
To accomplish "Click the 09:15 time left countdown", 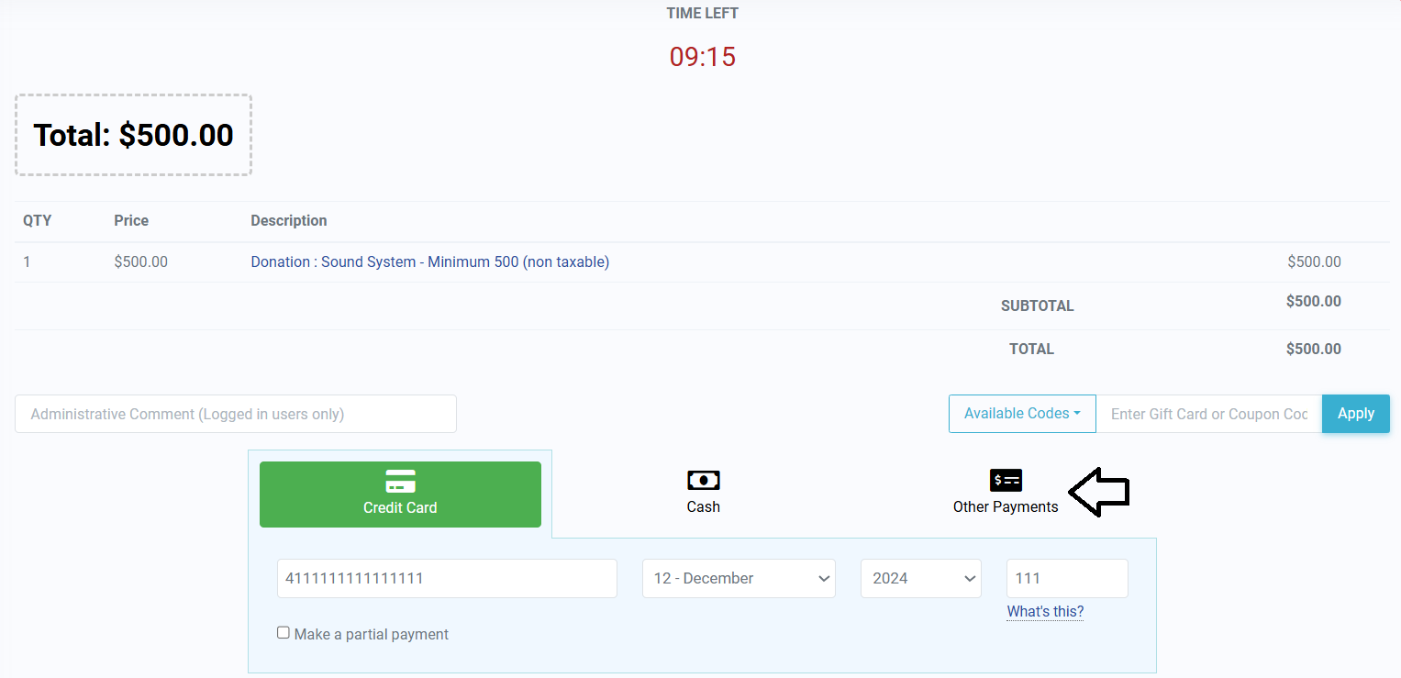I will pos(703,57).
